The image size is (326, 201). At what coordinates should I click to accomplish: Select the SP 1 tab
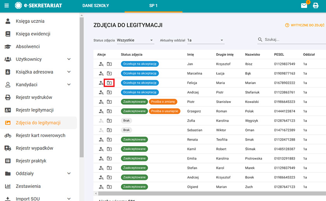[153, 6]
